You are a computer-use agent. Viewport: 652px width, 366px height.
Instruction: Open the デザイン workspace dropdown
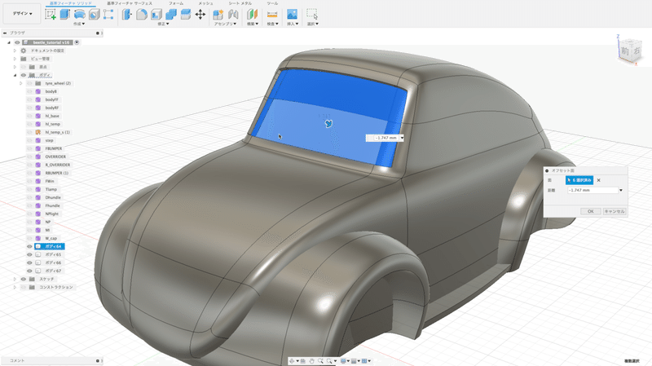21,14
